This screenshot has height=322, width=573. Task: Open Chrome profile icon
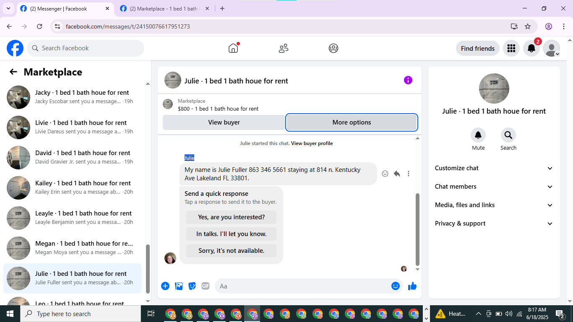coord(549,26)
